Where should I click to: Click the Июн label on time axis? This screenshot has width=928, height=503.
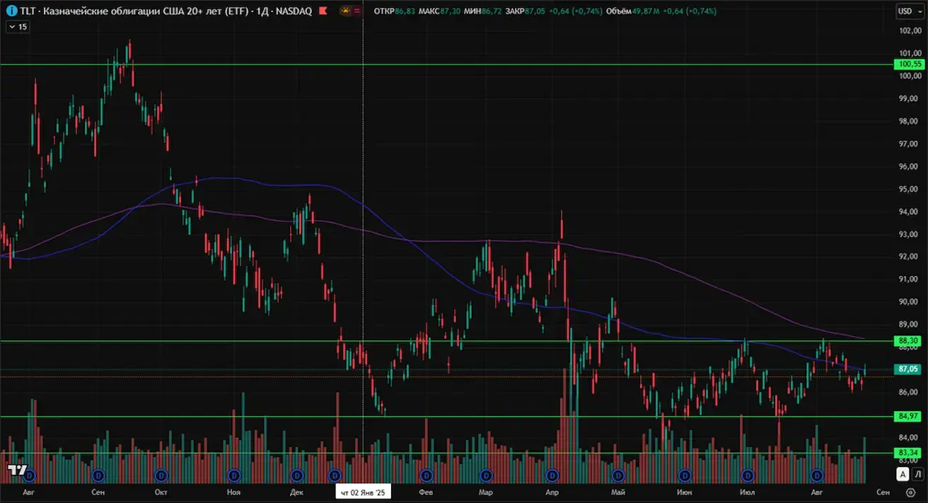click(x=685, y=492)
